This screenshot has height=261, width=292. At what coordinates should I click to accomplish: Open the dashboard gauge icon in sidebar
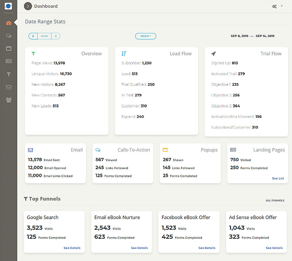tap(8, 23)
